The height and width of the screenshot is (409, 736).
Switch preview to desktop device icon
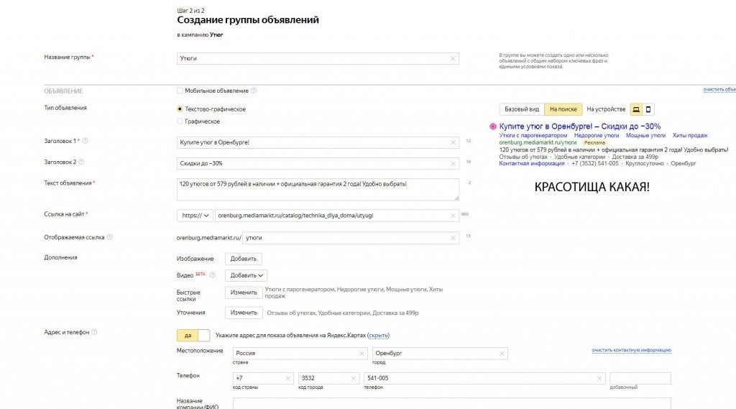pos(636,109)
